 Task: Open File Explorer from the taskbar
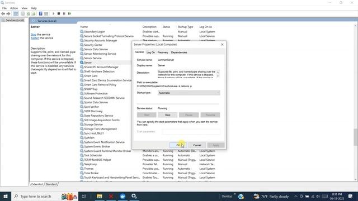[100, 196]
